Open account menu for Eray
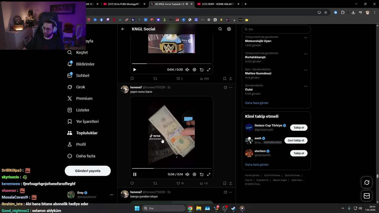This screenshot has width=379, height=213. coord(112,195)
